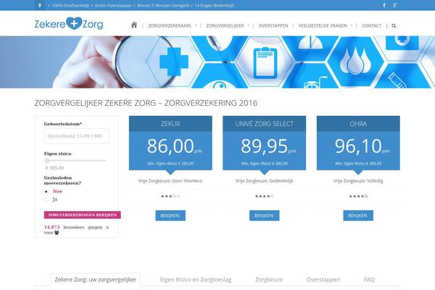This screenshot has height=290, width=435.
Task: Click the UNIVÉ ZORG SELECT card header
Action: point(265,124)
